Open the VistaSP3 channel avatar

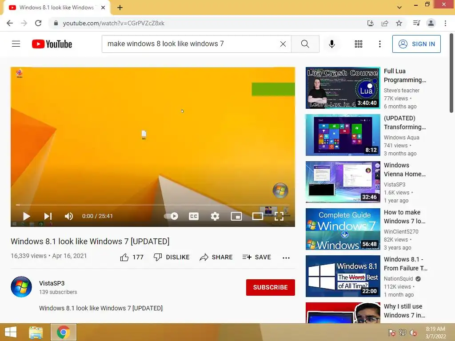coord(21,287)
